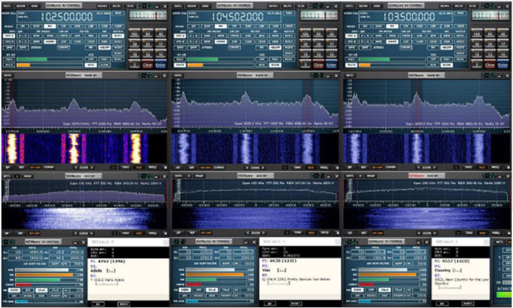Switch to COMBO view under the 104.502 waterfall
Viewport: 513px width, 308px height.
[219, 167]
